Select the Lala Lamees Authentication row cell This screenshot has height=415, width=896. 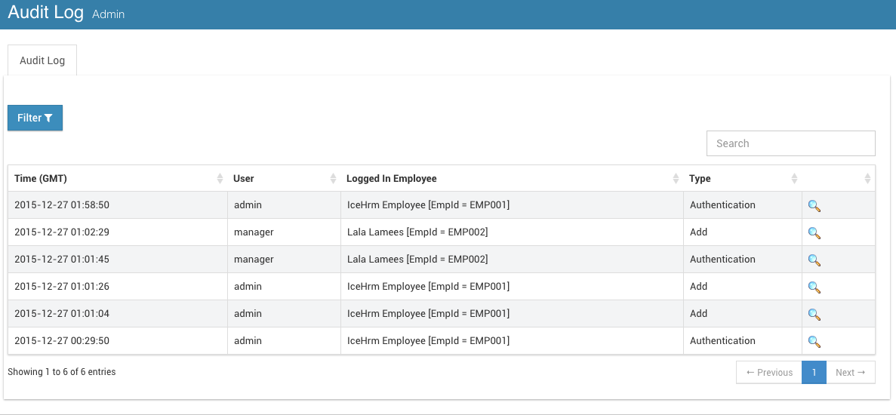[512, 259]
